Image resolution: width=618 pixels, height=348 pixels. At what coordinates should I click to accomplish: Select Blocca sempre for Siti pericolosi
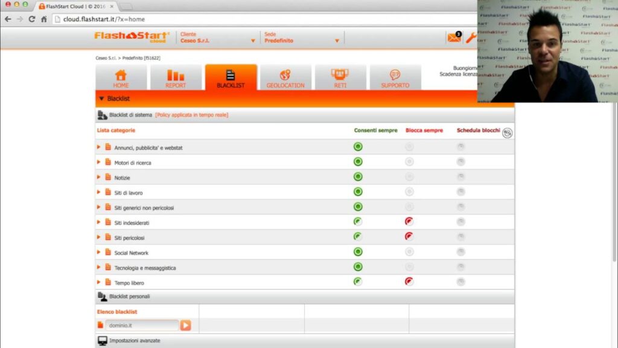click(409, 237)
